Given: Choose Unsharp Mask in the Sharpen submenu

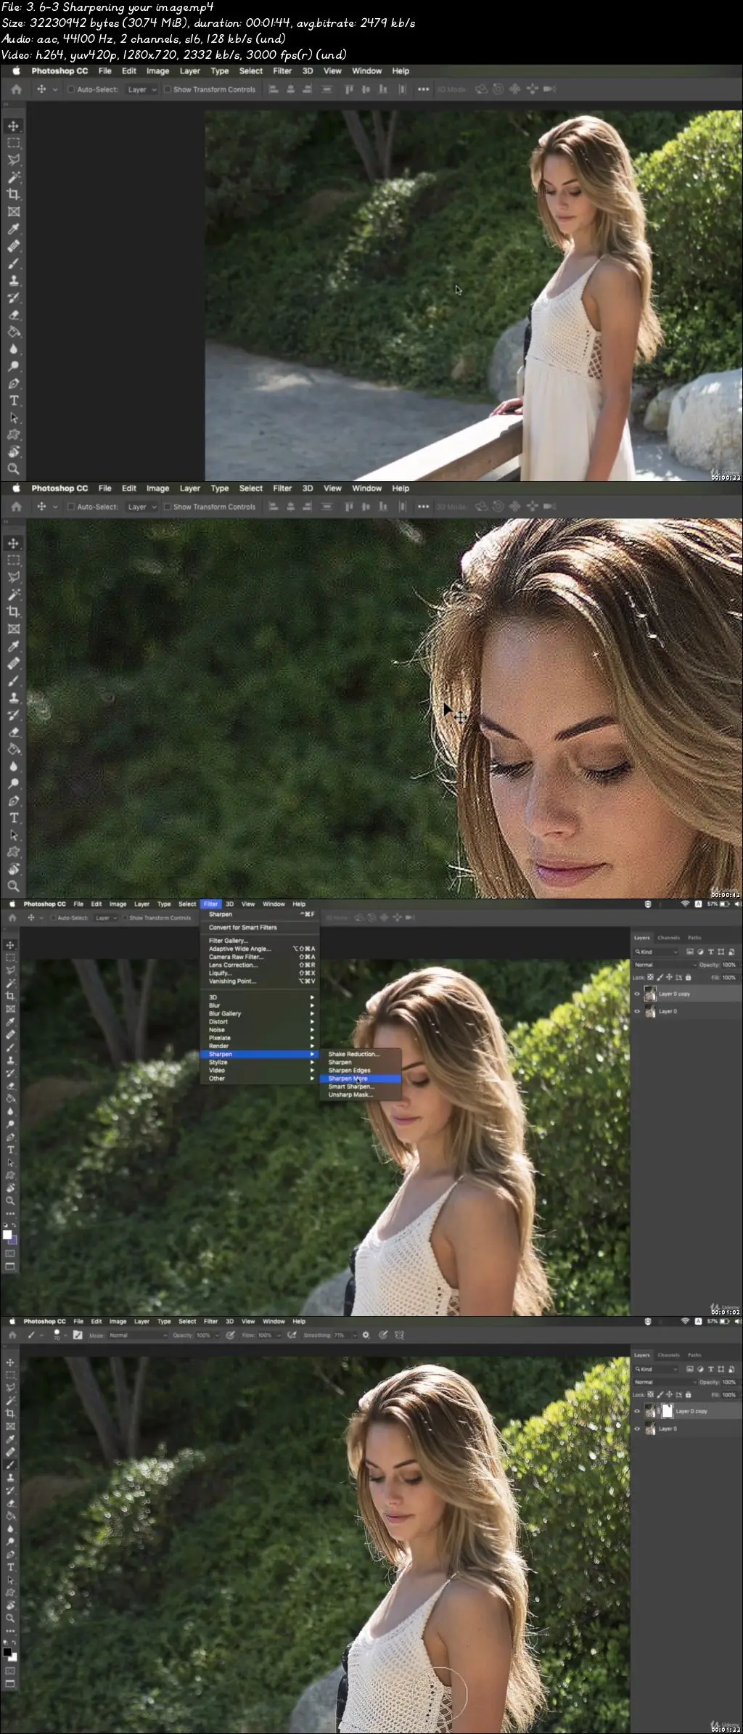Looking at the screenshot, I should 360,1095.
